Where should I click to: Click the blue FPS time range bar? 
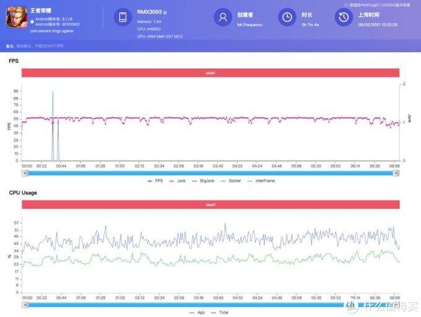pyautogui.click(x=210, y=173)
